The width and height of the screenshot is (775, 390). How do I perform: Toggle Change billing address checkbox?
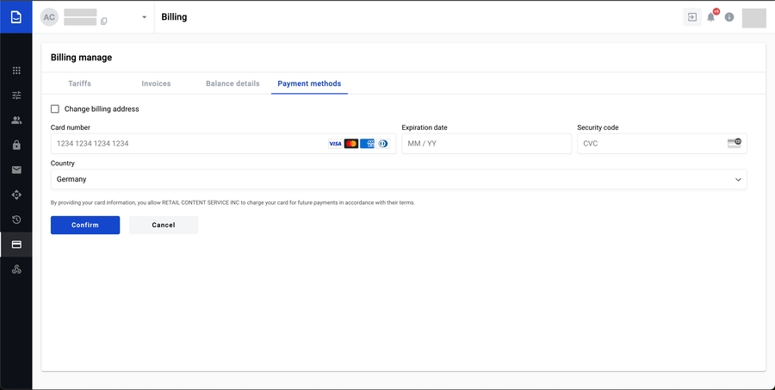pyautogui.click(x=55, y=108)
